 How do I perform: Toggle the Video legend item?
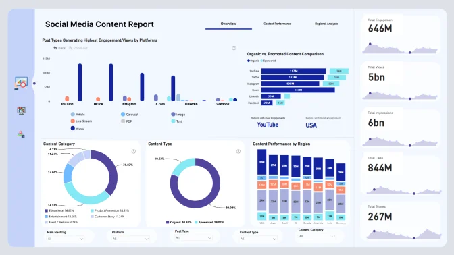77,128
